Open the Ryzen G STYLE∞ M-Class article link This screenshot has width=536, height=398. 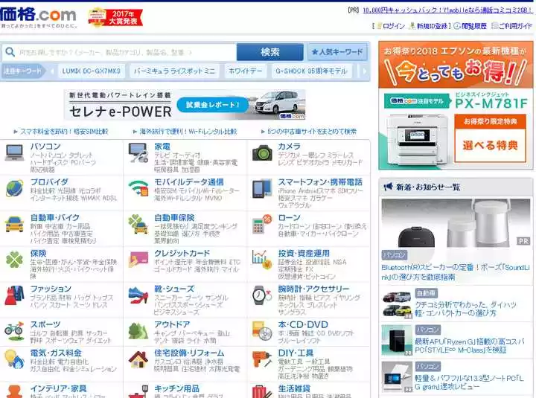click(469, 346)
